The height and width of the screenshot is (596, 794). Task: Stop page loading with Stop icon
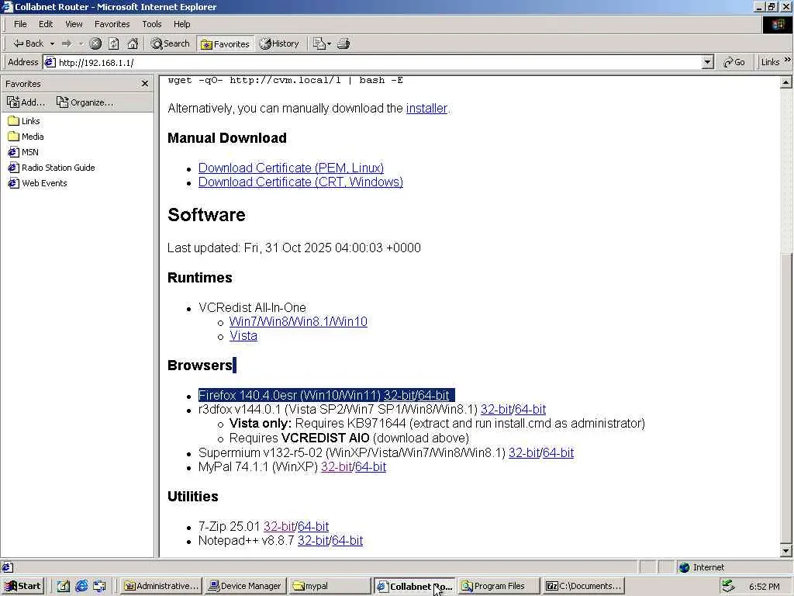[x=95, y=43]
